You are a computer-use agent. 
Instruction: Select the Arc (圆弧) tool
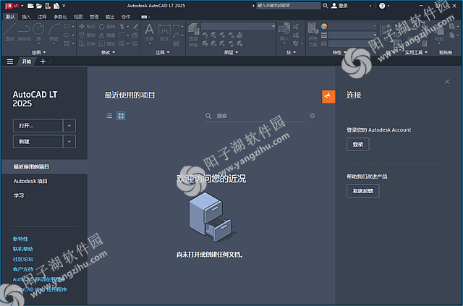click(x=54, y=34)
